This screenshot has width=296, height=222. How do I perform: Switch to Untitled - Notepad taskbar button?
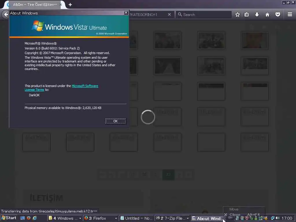136,218
